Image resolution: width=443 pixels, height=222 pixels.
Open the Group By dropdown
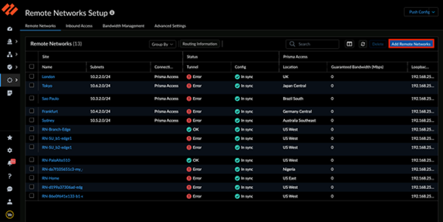click(x=162, y=44)
